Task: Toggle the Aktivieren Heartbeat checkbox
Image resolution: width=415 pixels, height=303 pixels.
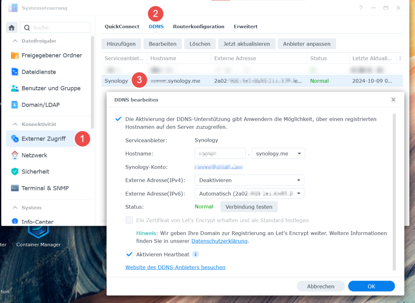Action: coord(129,254)
